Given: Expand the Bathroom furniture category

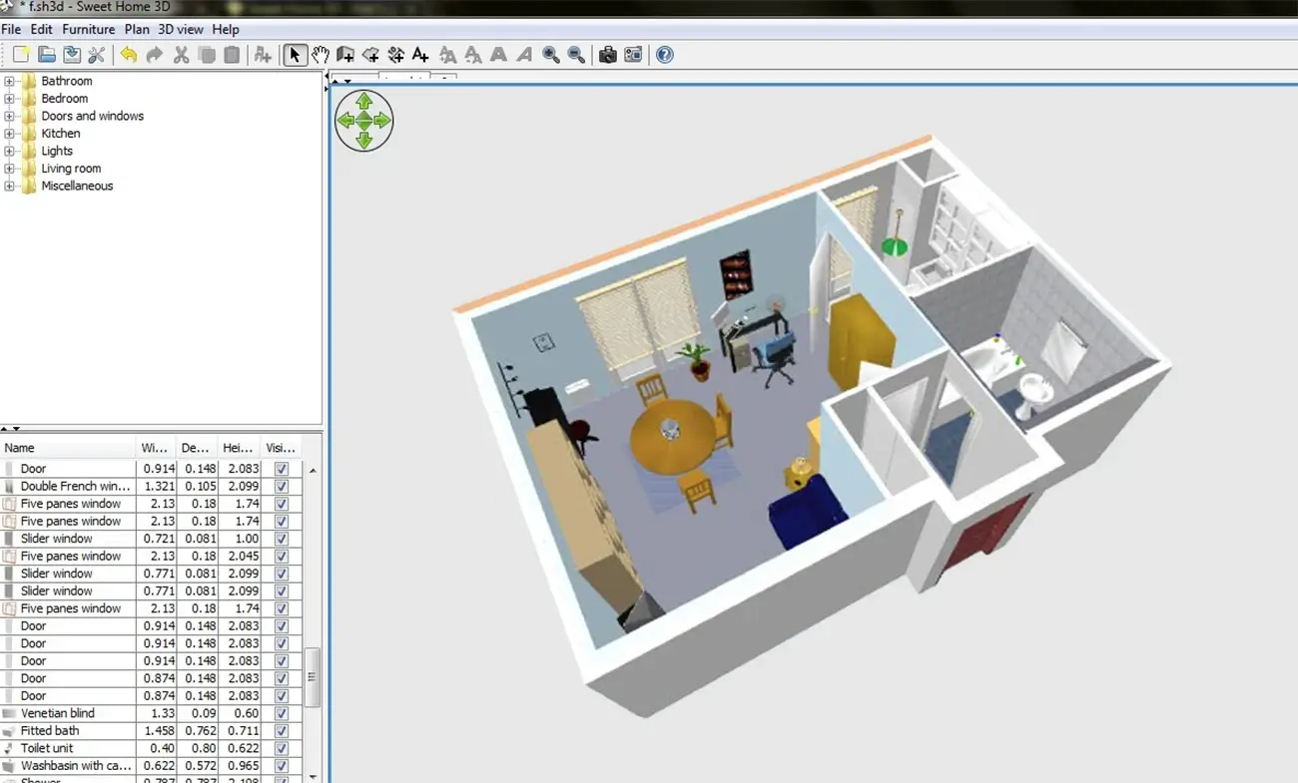Looking at the screenshot, I should (x=8, y=81).
